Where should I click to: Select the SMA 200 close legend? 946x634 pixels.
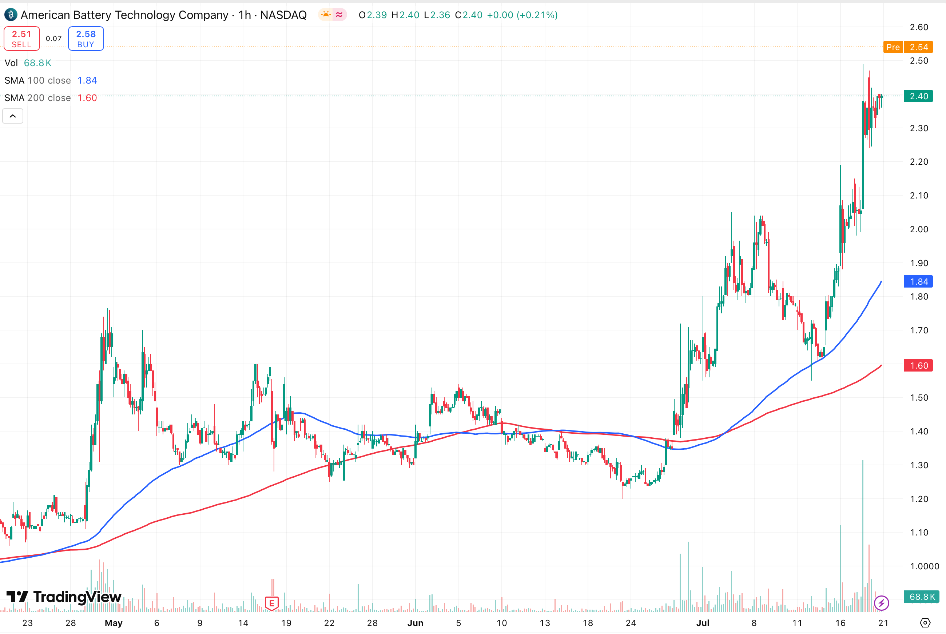pos(37,98)
